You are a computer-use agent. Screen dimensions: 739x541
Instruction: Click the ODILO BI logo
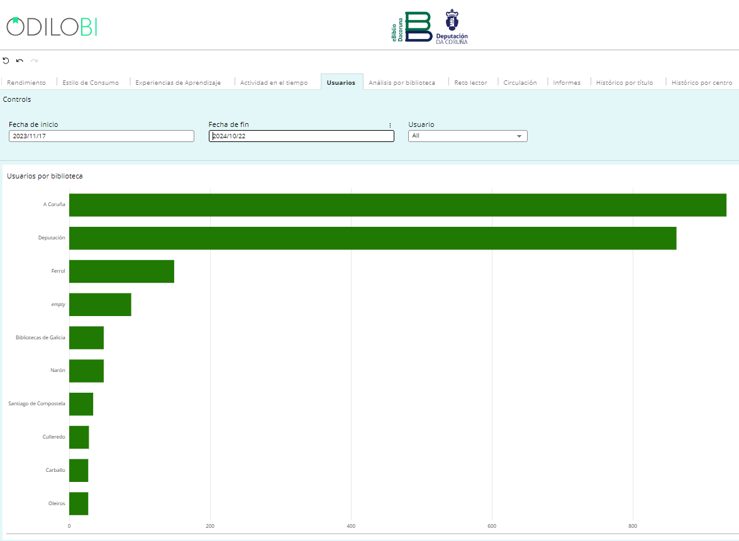52,26
